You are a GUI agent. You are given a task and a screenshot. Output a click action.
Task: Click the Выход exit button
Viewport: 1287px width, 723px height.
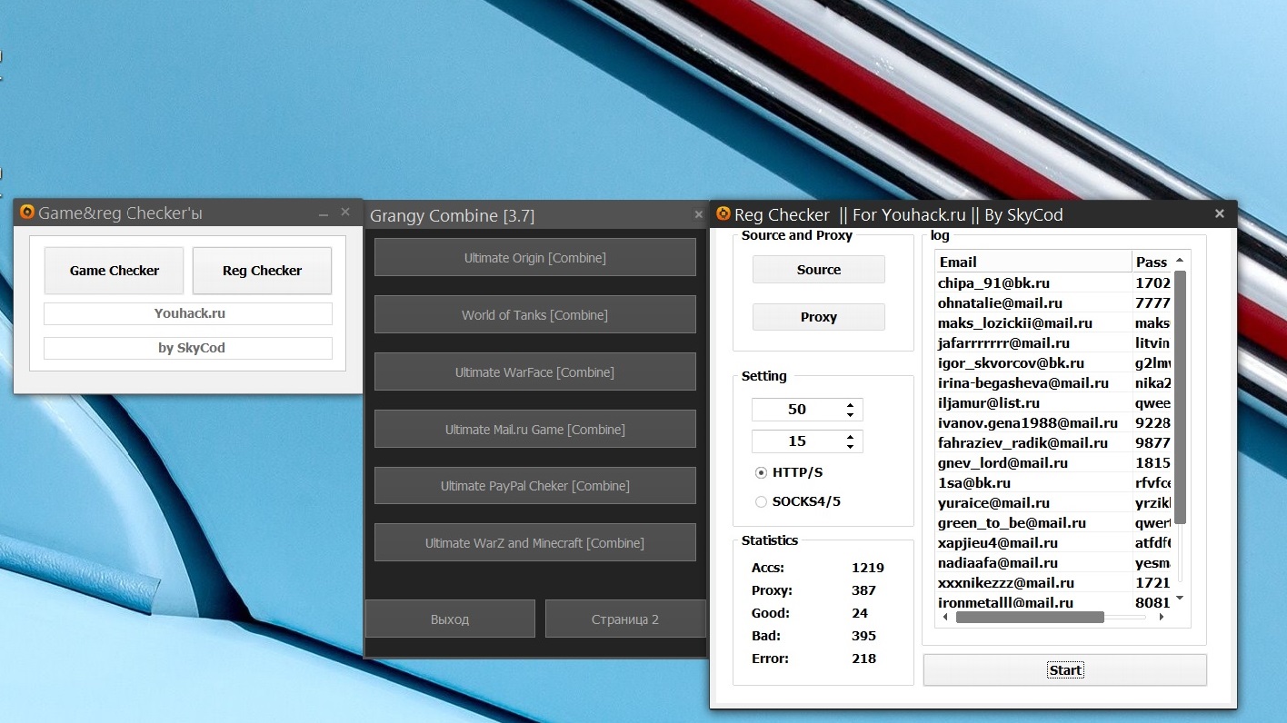450,619
